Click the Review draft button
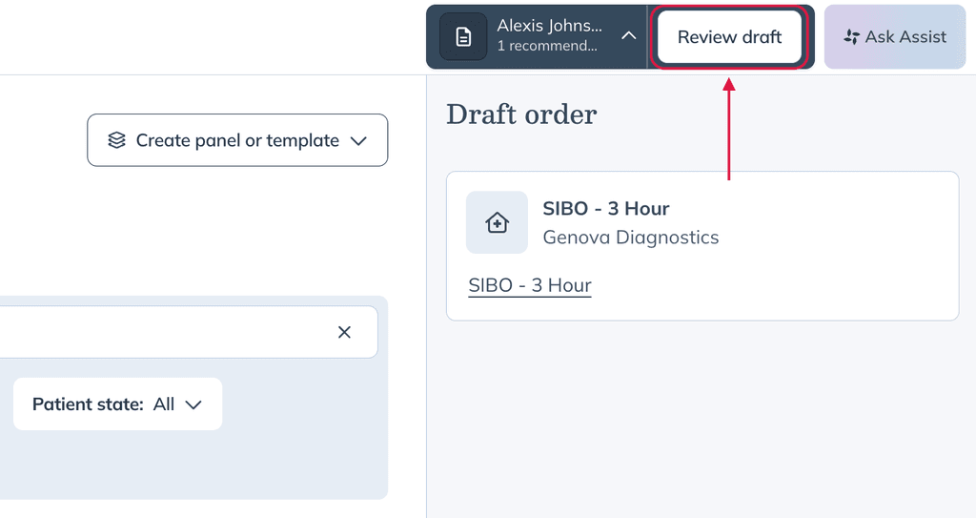Viewport: 976px width, 518px height. [729, 37]
